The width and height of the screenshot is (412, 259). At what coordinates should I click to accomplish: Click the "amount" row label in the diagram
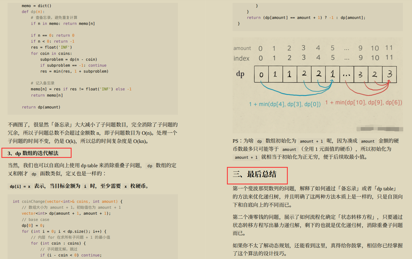coord(242,48)
